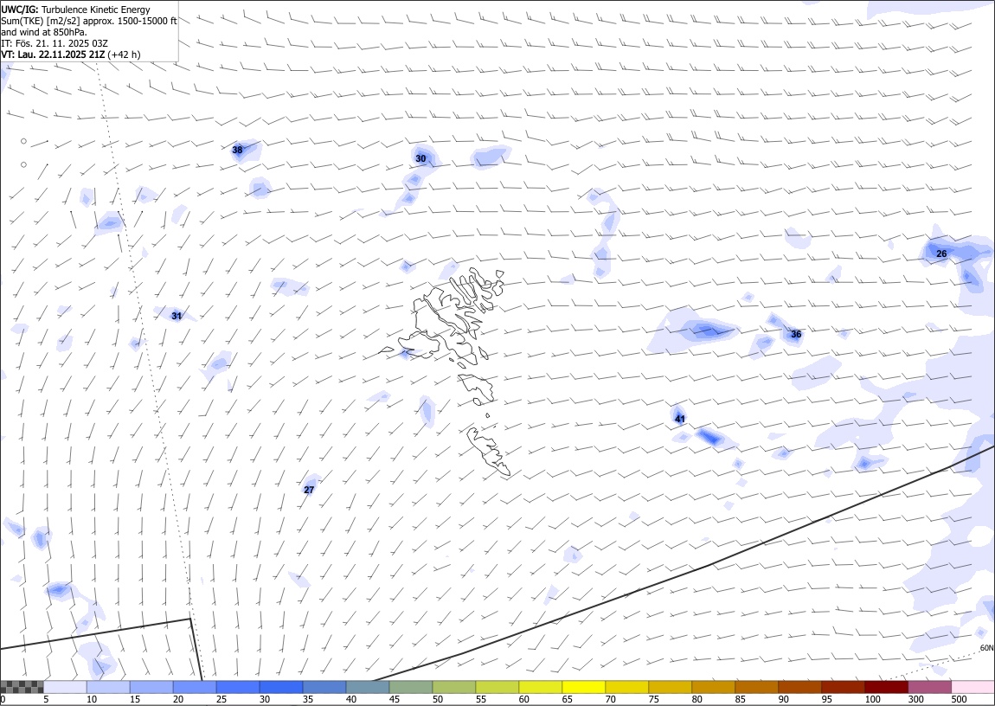Select the TKE peak value 31 on map
Image resolution: width=995 pixels, height=706 pixels.
click(x=177, y=316)
